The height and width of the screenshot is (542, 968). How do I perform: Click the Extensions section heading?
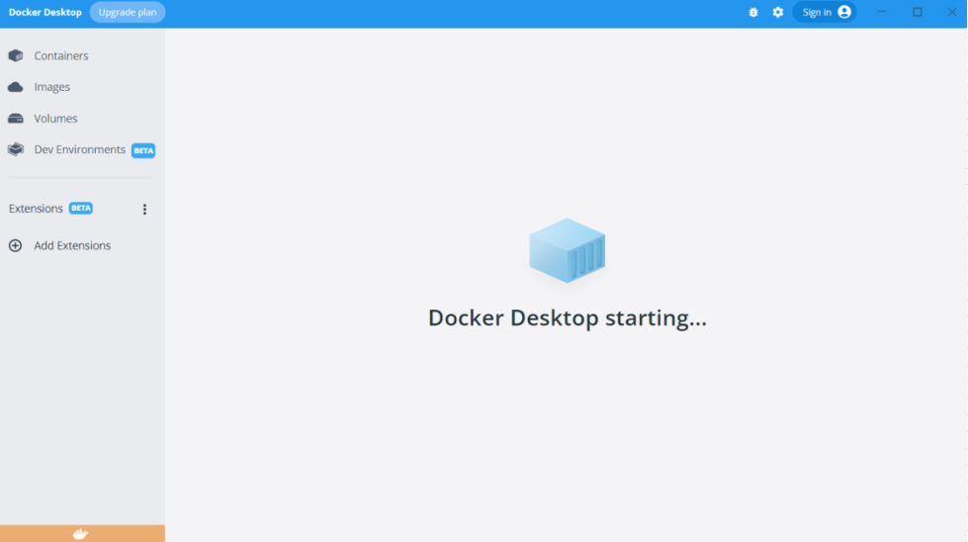(36, 209)
